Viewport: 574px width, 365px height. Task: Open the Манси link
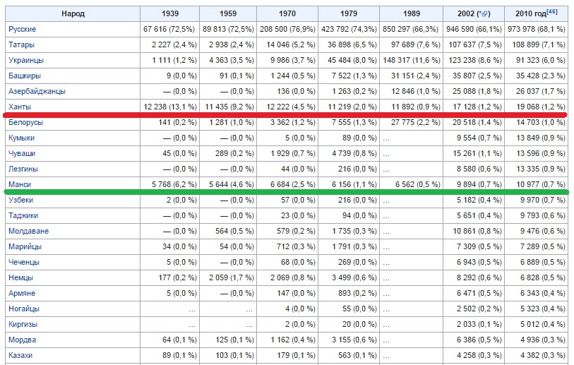(20, 184)
